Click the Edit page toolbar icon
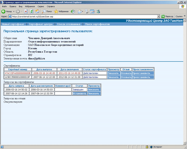The width and height of the screenshot is (187, 149). coord(92,12)
